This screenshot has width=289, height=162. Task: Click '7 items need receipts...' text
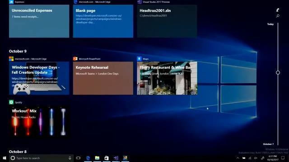[x=25, y=17]
